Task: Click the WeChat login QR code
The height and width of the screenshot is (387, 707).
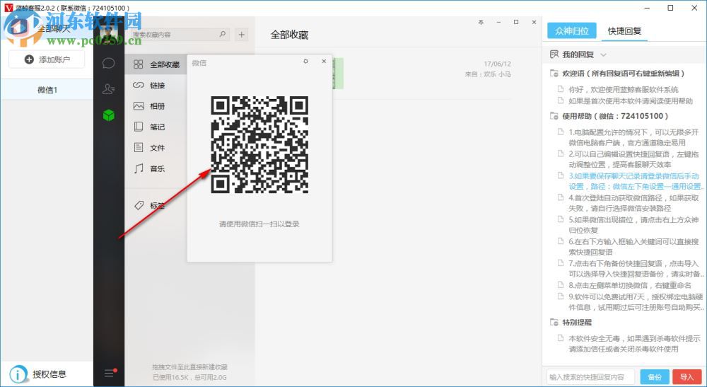Action: pyautogui.click(x=259, y=145)
